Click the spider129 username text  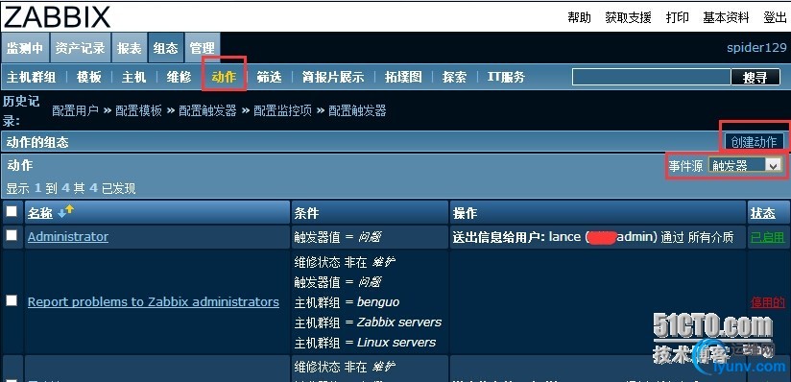[x=756, y=47]
